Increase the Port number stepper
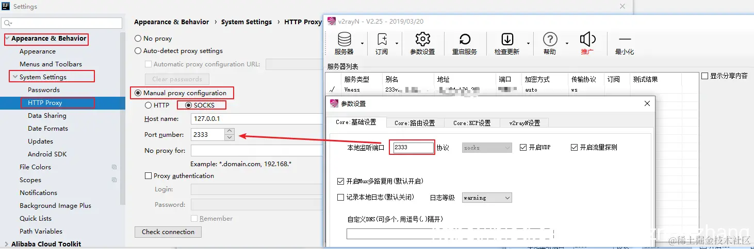 coord(230,132)
